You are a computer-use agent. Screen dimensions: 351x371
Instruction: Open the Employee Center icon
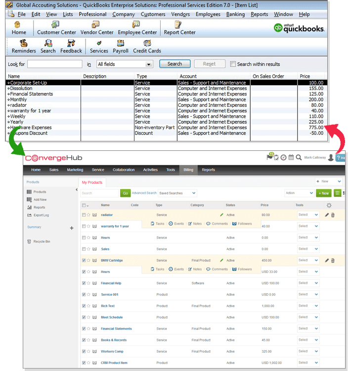coord(137,28)
